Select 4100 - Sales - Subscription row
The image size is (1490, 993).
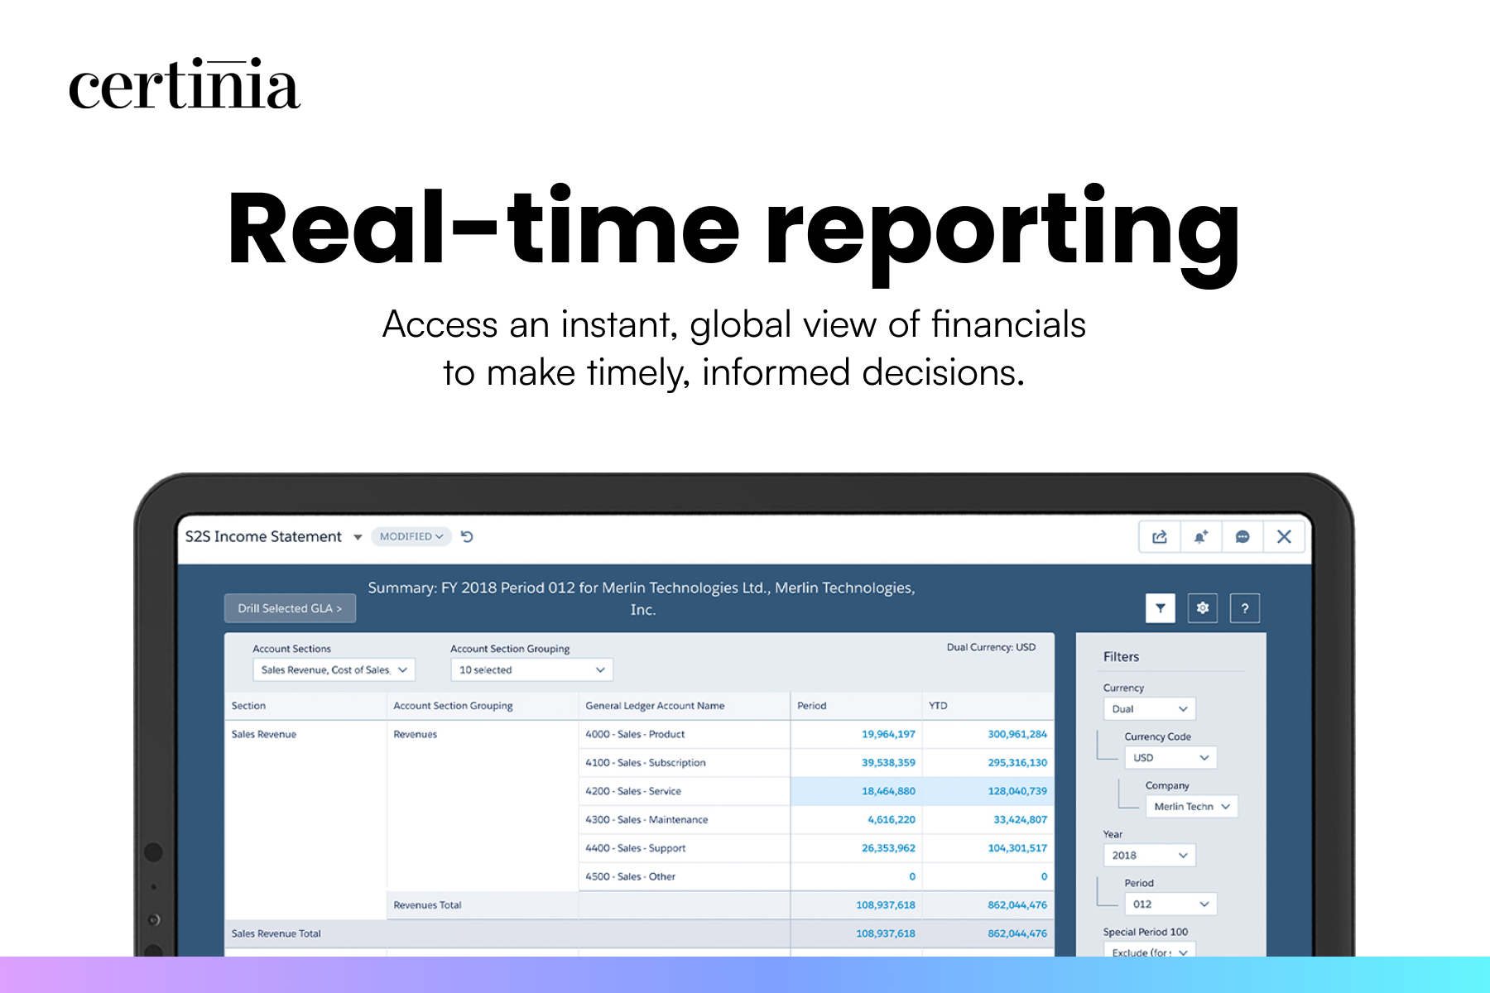coord(815,763)
